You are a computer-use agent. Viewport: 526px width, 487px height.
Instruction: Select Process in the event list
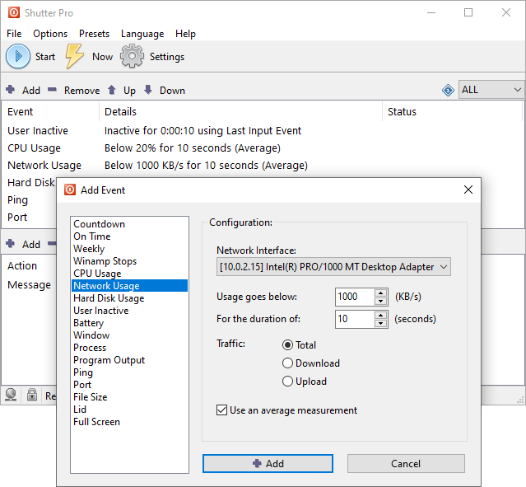click(x=129, y=347)
